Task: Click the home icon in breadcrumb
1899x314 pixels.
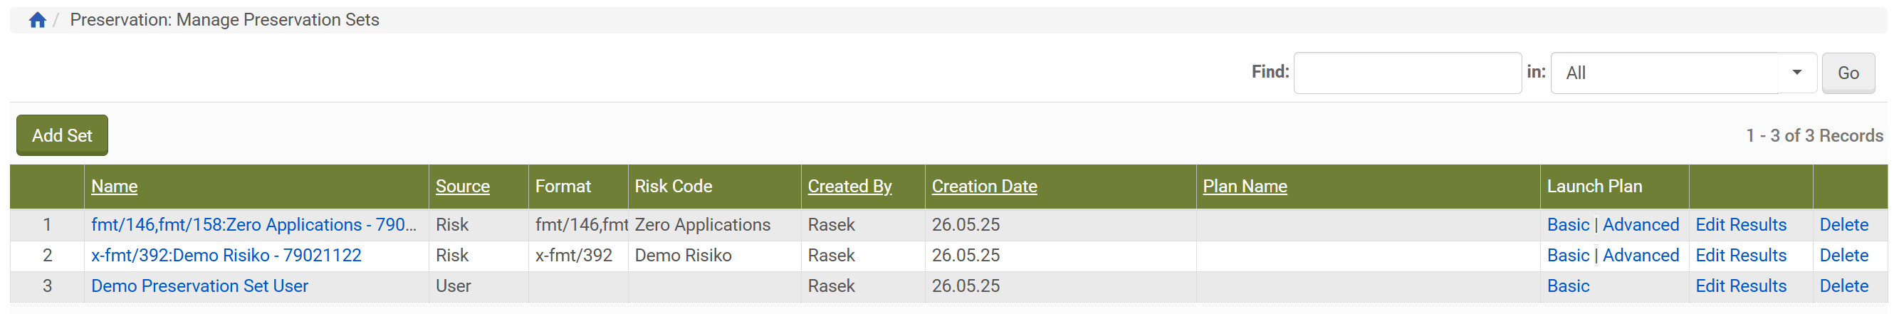Action: click(x=38, y=20)
